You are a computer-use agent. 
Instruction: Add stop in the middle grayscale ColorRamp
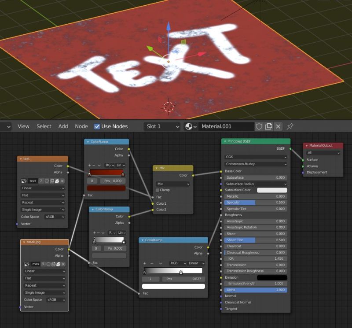click(95, 232)
